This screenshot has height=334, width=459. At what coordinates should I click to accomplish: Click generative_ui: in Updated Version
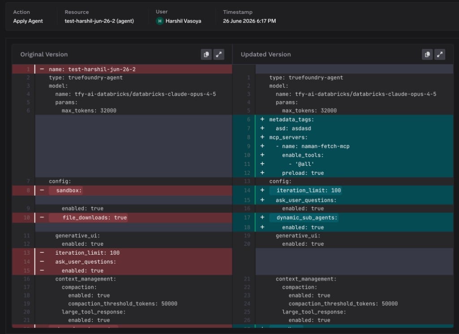[298, 236]
